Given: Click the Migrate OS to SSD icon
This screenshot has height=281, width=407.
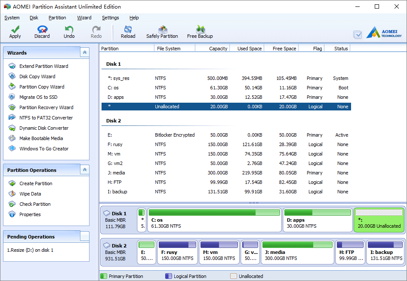Looking at the screenshot, I should [12, 97].
